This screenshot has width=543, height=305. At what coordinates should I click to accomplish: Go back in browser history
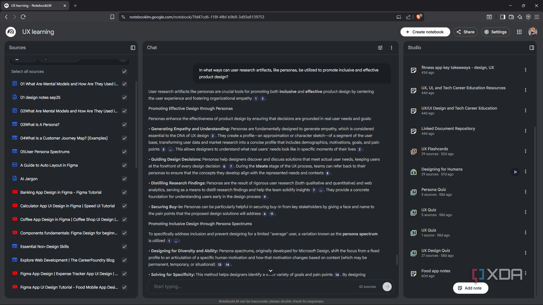coord(6,17)
